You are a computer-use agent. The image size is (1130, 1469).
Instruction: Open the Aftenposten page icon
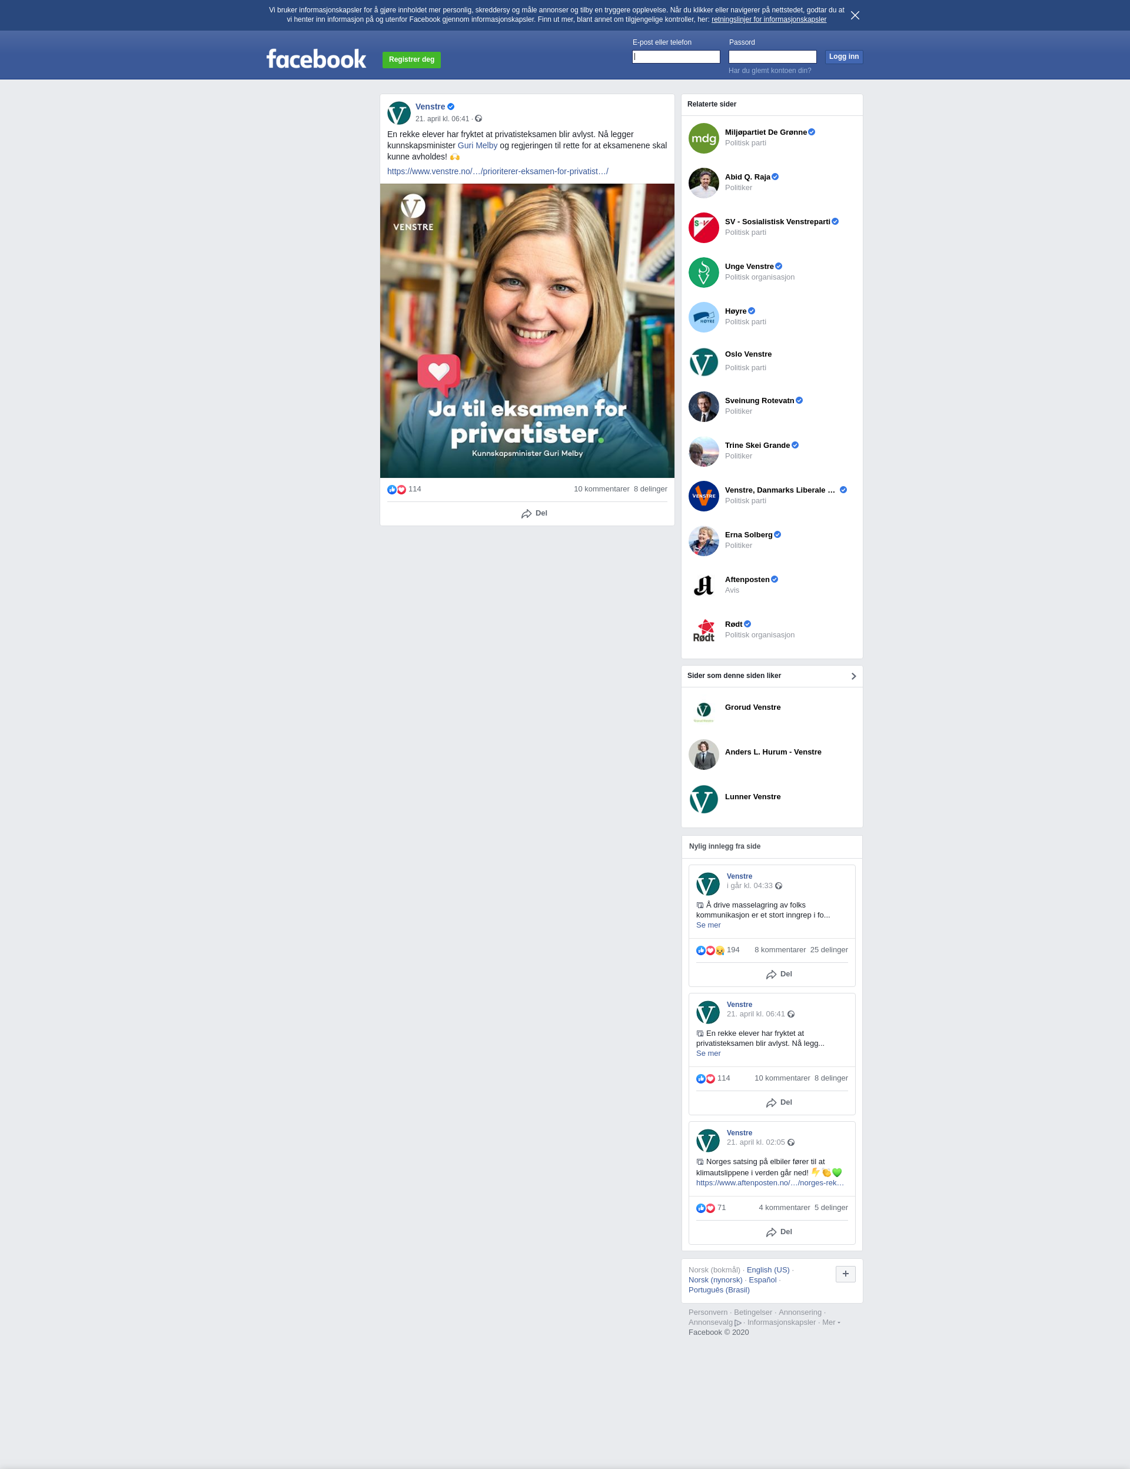(x=703, y=585)
